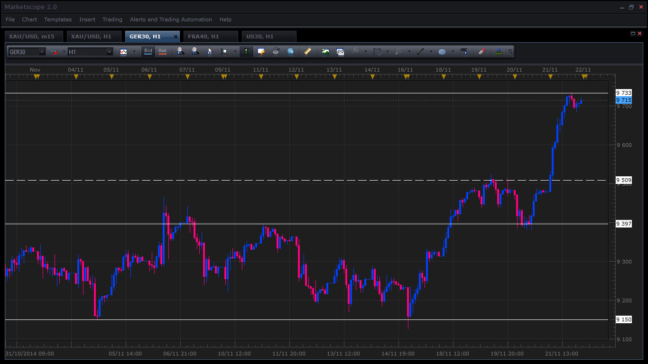Select the green line drawing tool
The image size is (648, 364).
[420, 52]
